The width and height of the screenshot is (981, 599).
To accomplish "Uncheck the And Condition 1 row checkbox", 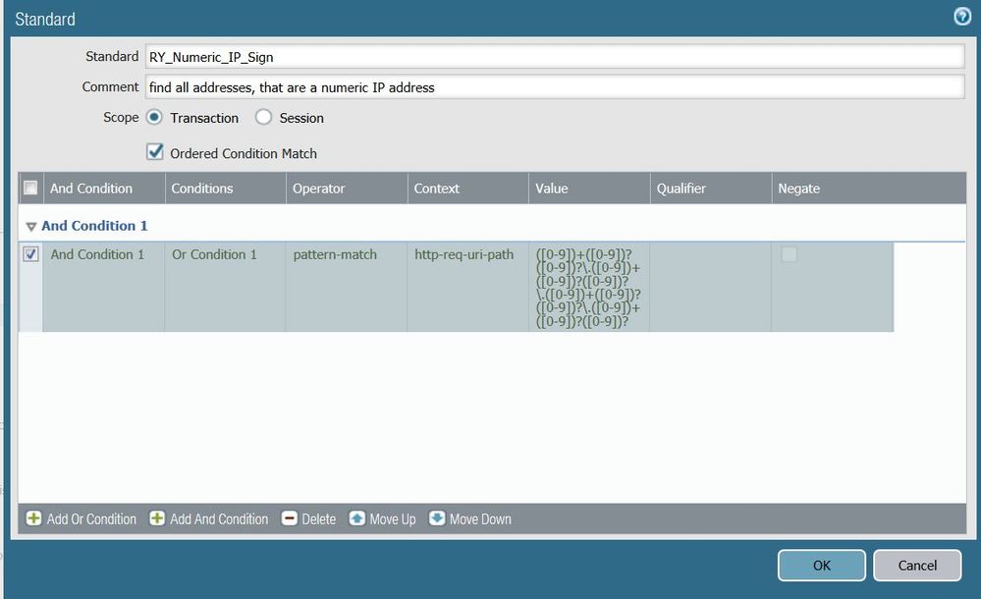I will pyautogui.click(x=31, y=254).
